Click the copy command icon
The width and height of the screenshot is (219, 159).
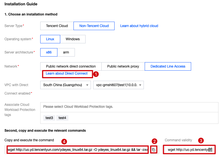pyautogui.click(x=154, y=150)
